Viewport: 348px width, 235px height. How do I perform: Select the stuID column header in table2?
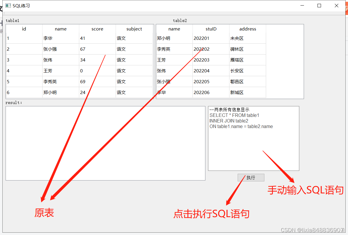[x=211, y=29]
